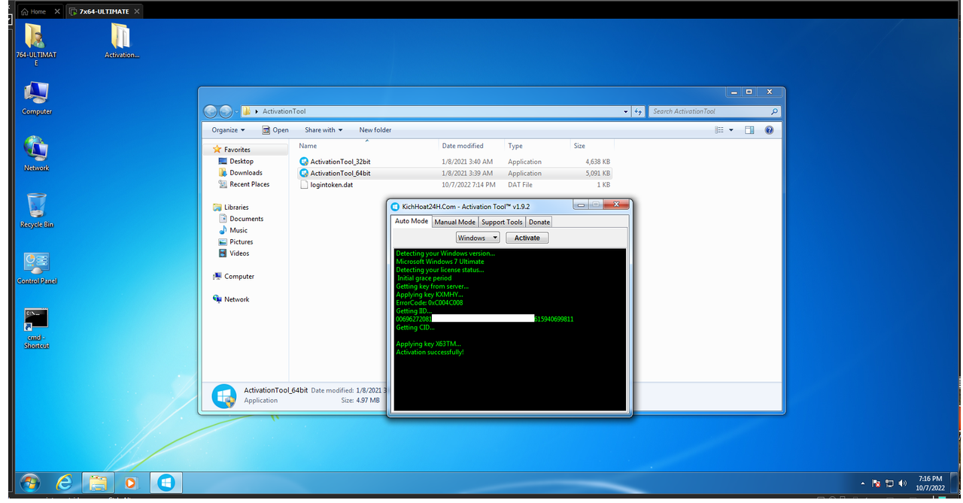Click the ActivationTool address bar path

click(x=284, y=111)
